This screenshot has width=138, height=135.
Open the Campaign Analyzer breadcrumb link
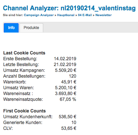[39, 15]
